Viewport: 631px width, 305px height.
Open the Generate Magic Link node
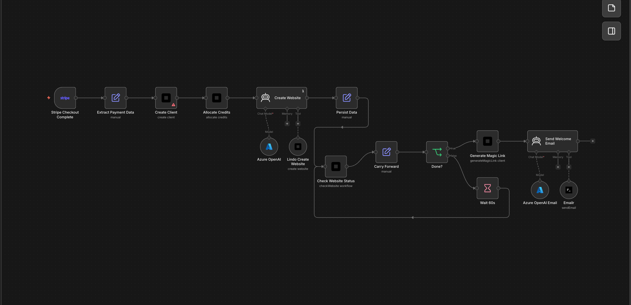point(487,141)
